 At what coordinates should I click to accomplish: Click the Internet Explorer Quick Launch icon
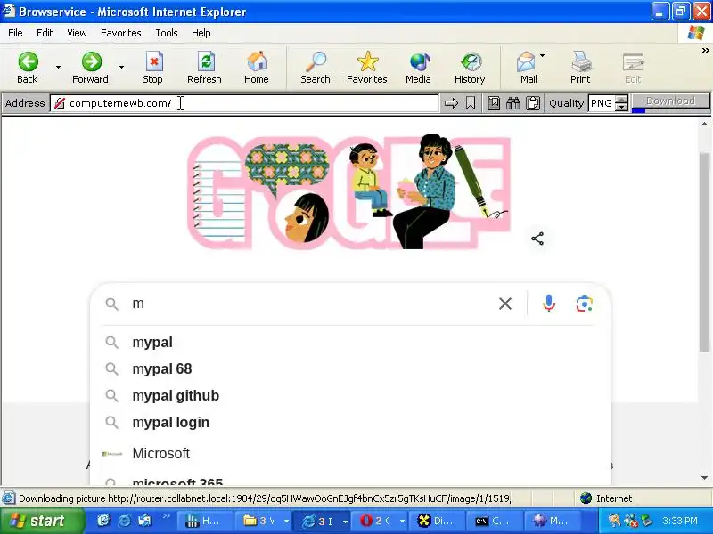[124, 521]
